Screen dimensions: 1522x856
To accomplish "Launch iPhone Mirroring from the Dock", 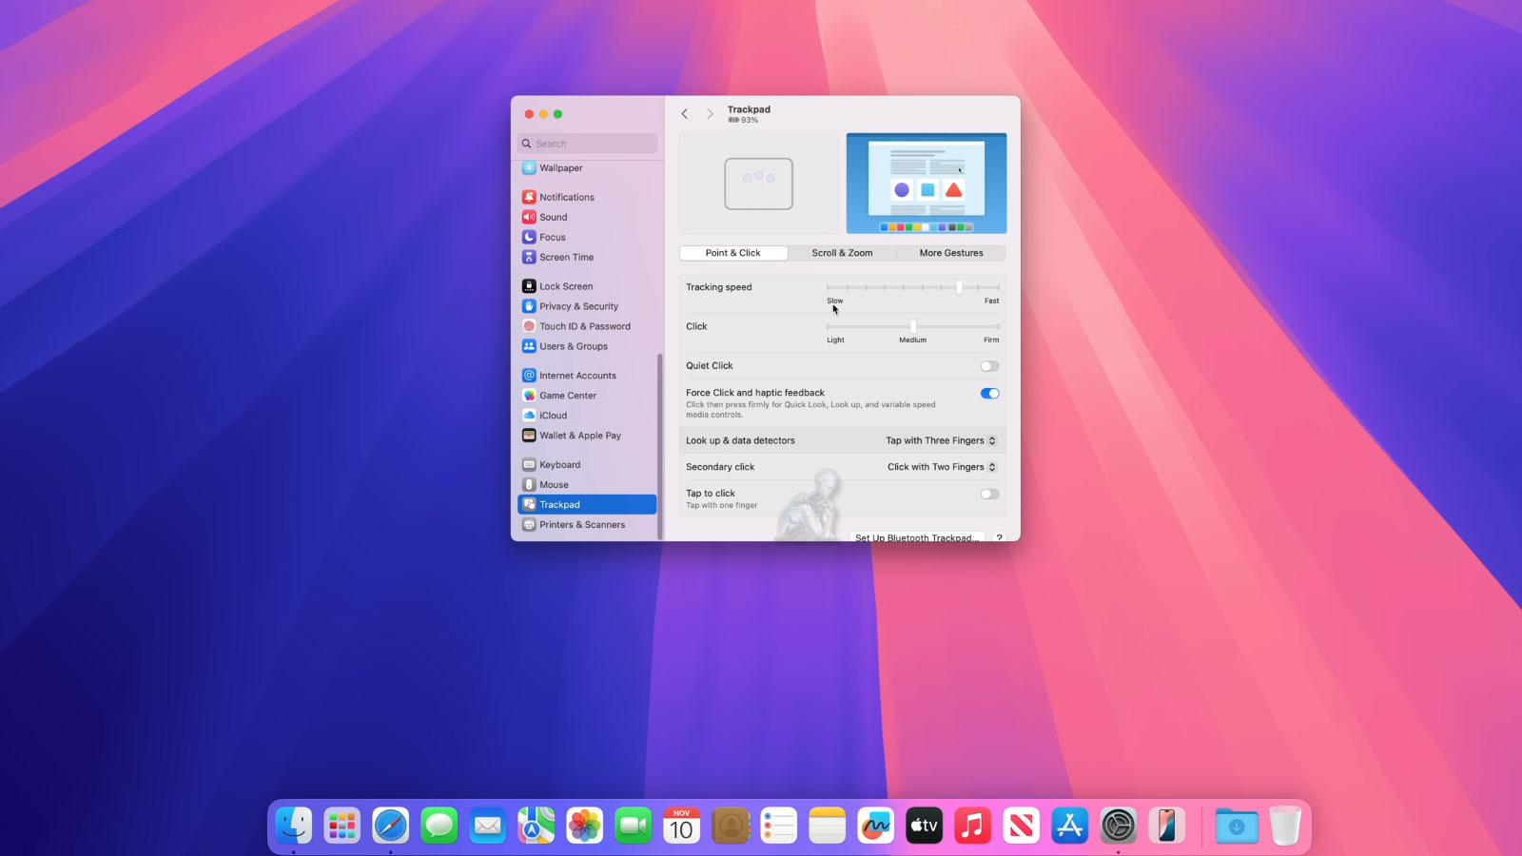I will (x=1166, y=826).
